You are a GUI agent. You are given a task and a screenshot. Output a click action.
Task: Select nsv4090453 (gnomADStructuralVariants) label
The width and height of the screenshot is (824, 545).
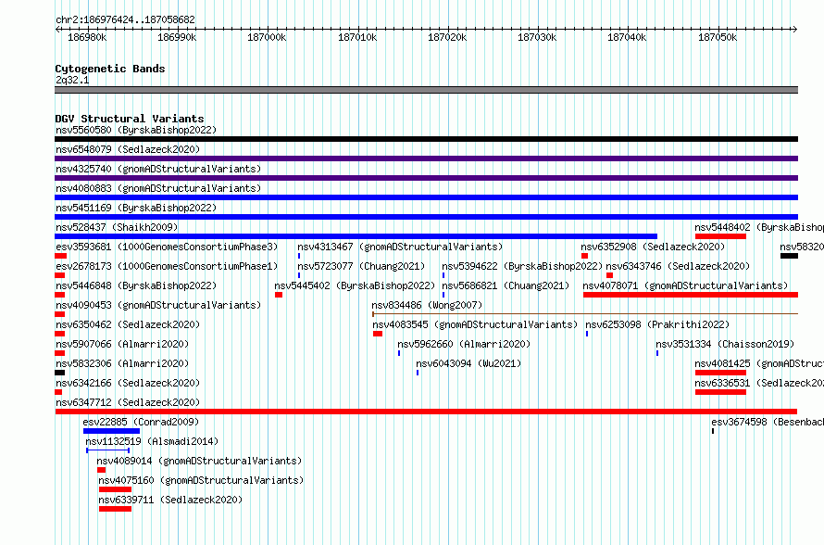point(158,305)
